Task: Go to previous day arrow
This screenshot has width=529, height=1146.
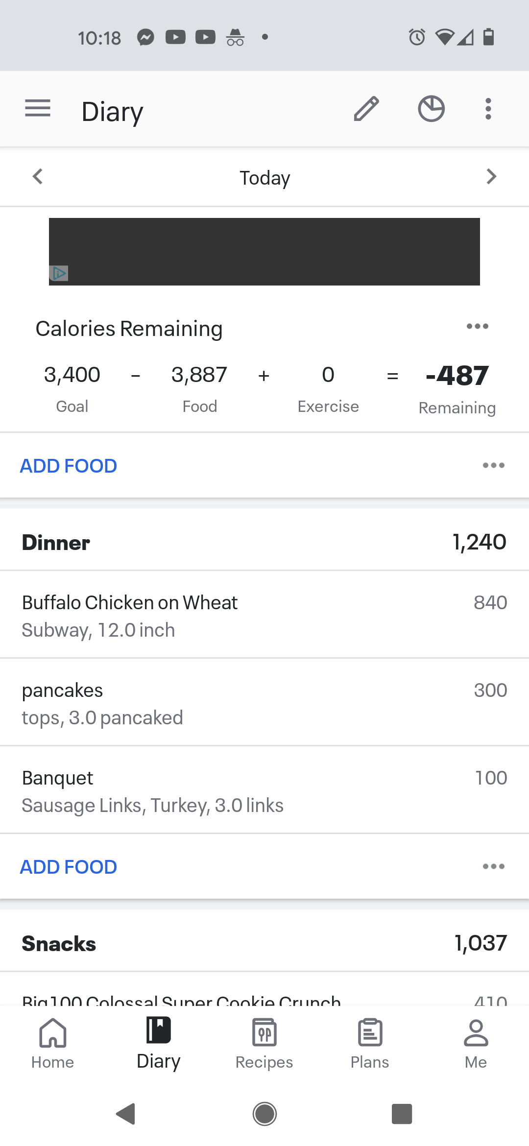Action: [x=38, y=176]
